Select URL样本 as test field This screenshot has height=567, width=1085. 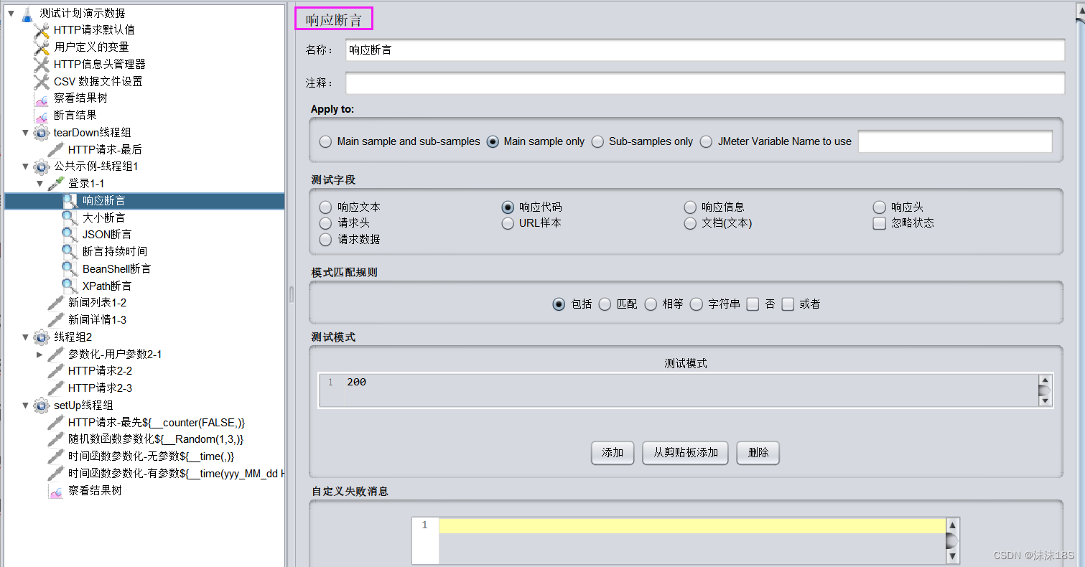tap(508, 223)
